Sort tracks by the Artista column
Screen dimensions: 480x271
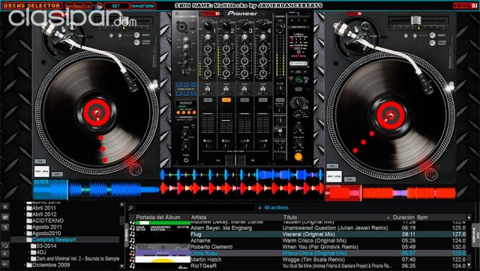199,218
